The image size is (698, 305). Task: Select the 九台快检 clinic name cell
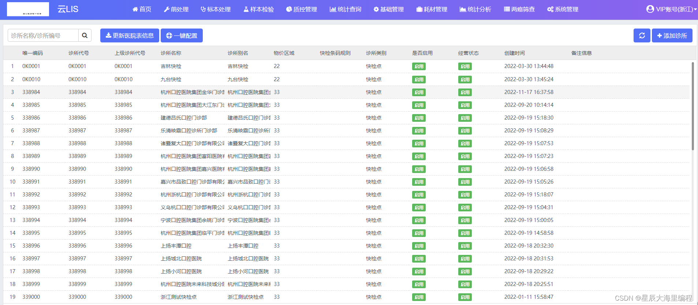171,79
